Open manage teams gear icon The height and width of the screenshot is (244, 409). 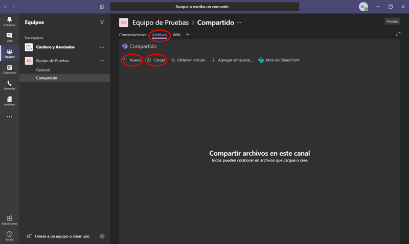tap(102, 236)
